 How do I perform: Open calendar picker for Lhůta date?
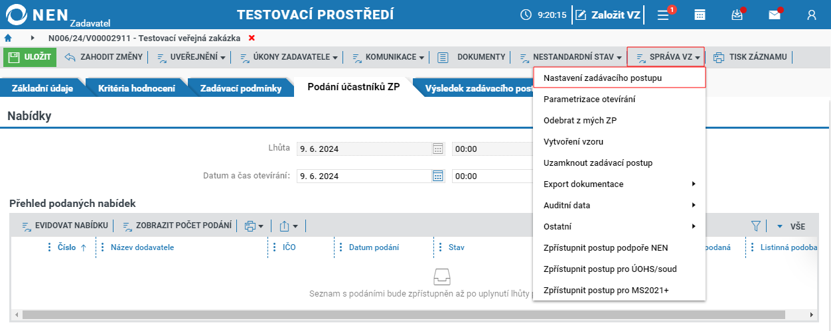click(437, 149)
